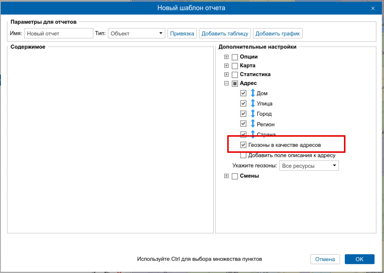The height and width of the screenshot is (273, 384).
Task: Click the Имя input field
Action: (x=59, y=33)
